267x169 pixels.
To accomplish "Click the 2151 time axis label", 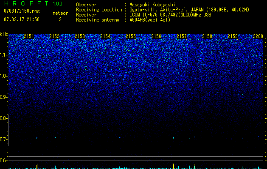I will [x=29, y=36].
